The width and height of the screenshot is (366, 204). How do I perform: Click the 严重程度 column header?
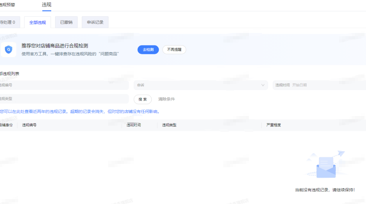point(274,125)
